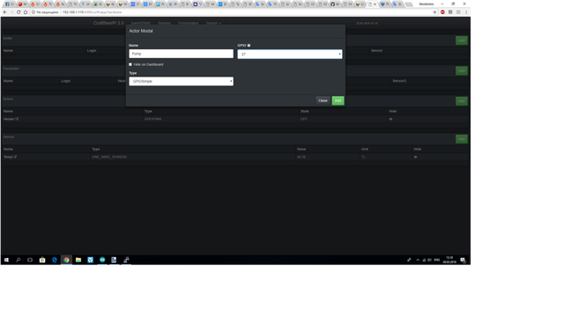Click the Name input field containing Pump
Image resolution: width=564 pixels, height=317 pixels.
[181, 54]
